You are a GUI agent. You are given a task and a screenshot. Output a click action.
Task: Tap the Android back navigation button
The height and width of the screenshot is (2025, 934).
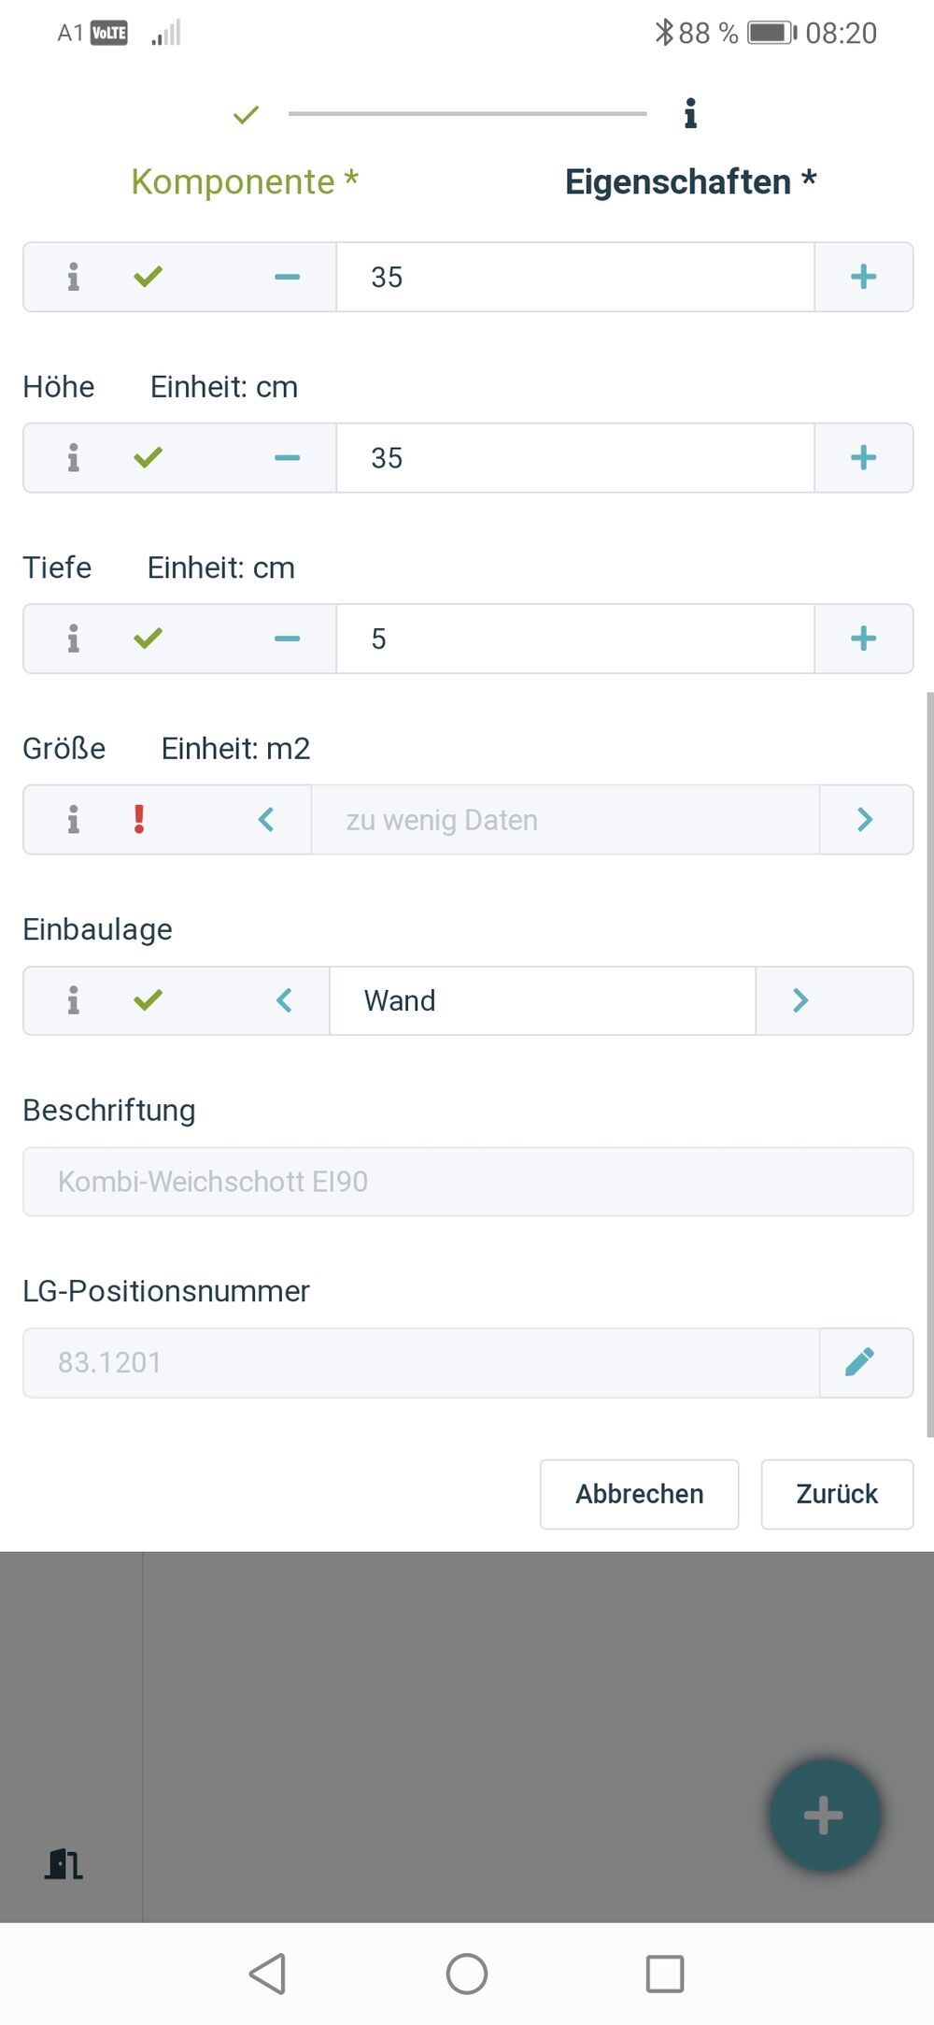click(268, 1974)
